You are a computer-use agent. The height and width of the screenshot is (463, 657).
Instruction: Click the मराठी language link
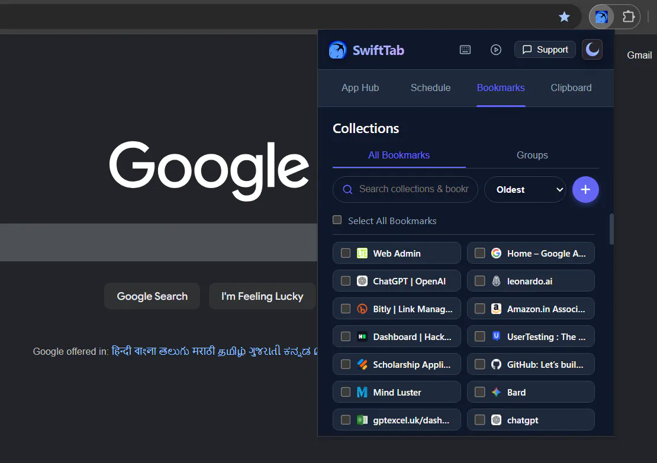204,351
